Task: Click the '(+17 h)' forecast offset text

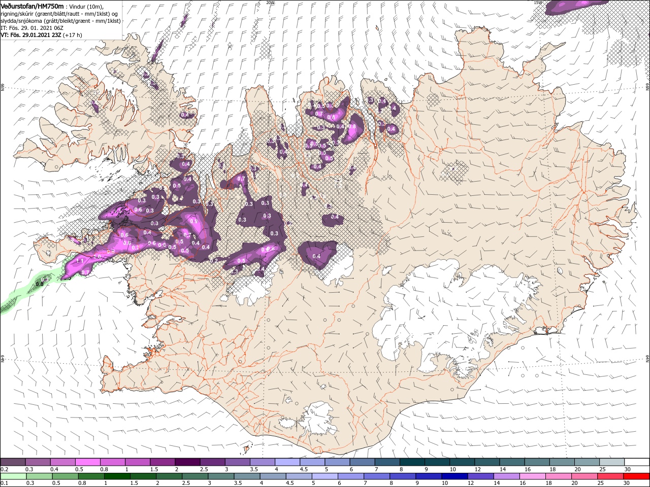Action: (x=73, y=35)
